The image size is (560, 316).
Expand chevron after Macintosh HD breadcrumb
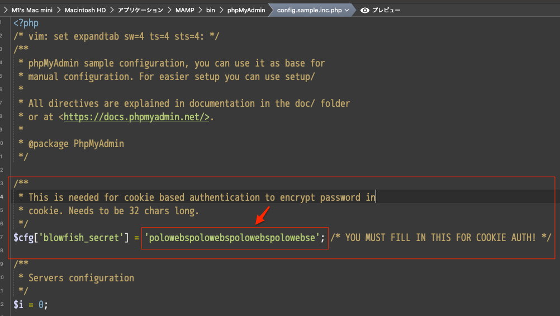pos(111,10)
